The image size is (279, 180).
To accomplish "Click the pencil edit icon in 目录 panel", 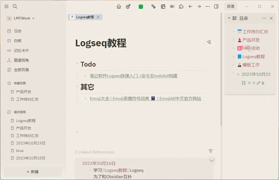I will pos(258,83).
